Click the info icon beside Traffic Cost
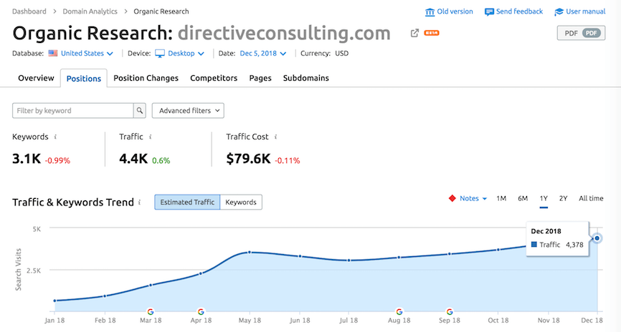 276,137
